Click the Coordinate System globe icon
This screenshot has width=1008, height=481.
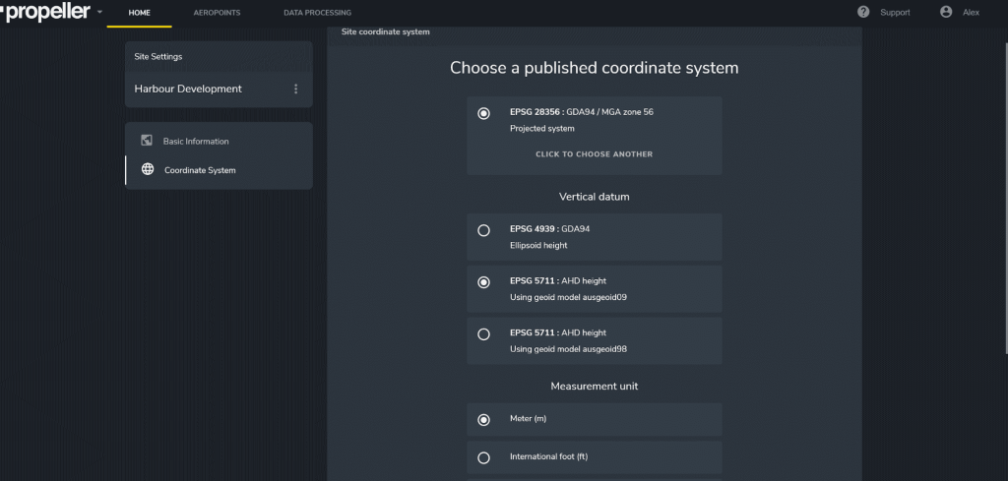[x=148, y=170]
